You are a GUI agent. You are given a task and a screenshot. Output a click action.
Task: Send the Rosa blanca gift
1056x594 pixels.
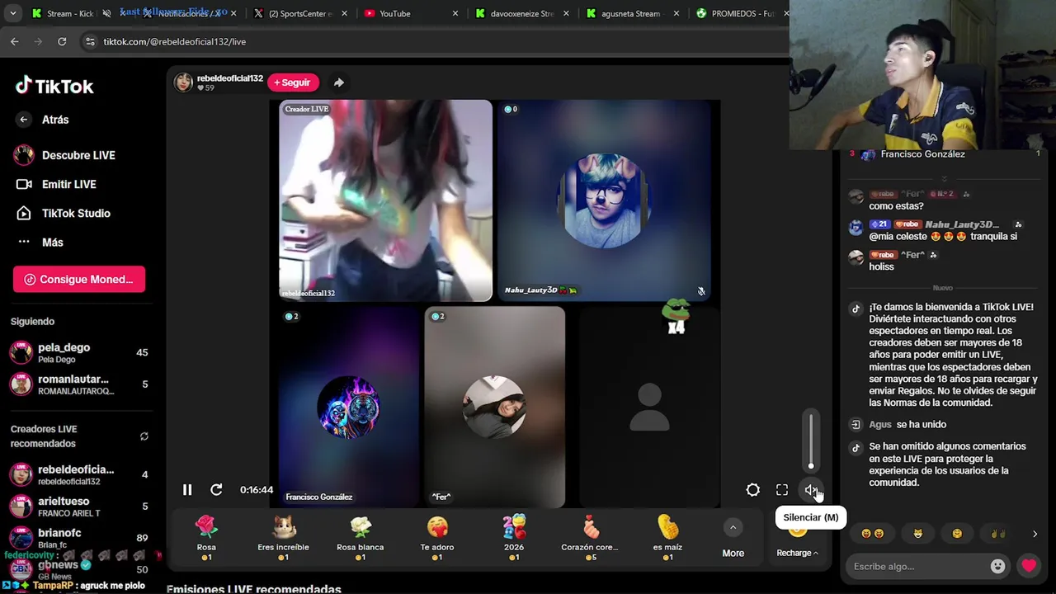[x=360, y=537]
